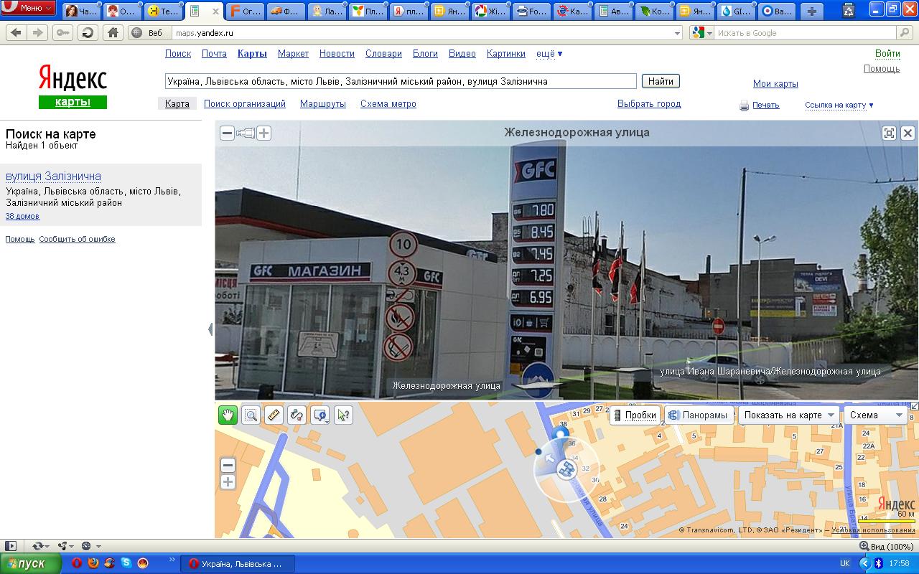The width and height of the screenshot is (919, 574).
Task: Open the address bar history dropdown
Action: [x=677, y=33]
